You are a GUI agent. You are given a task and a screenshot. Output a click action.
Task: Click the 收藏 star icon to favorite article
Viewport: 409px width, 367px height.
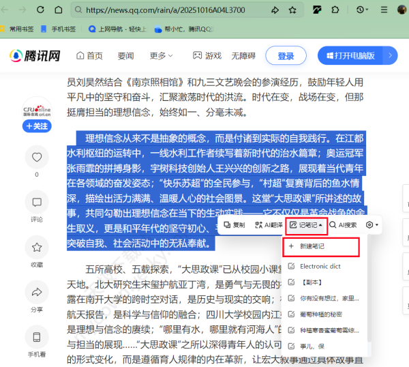(37, 247)
